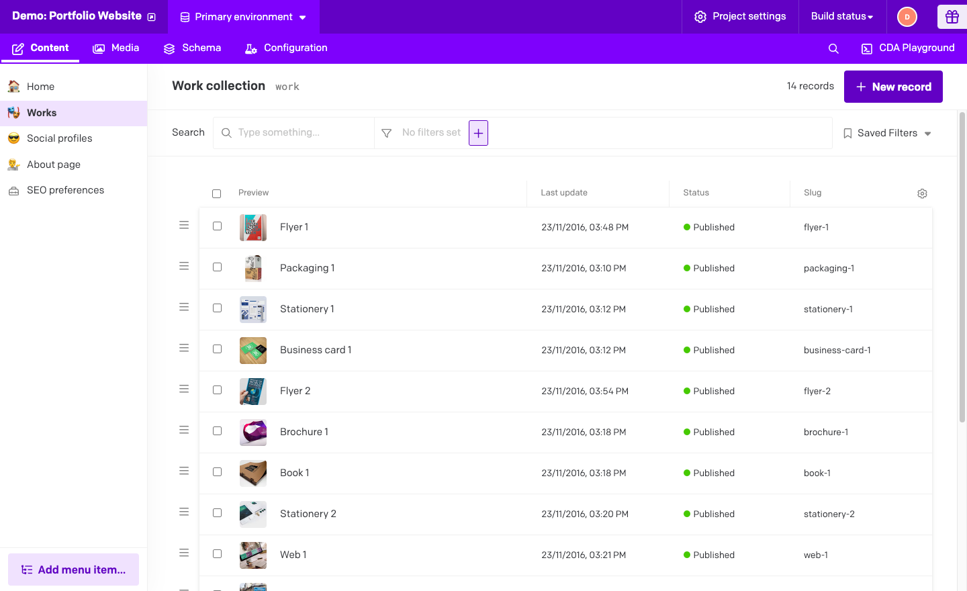Expand the Saved Filters dropdown
This screenshot has height=591, width=967.
[x=887, y=133]
